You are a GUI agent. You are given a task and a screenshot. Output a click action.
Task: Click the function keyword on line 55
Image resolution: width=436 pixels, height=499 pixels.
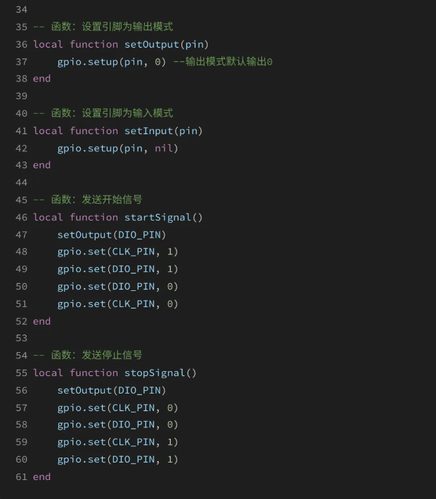tap(94, 372)
